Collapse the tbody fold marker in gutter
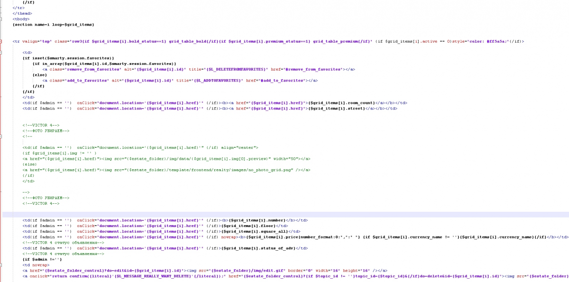 1,19
